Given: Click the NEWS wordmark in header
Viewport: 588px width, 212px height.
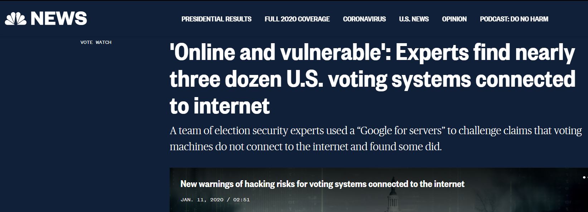Looking at the screenshot, I should (x=59, y=19).
